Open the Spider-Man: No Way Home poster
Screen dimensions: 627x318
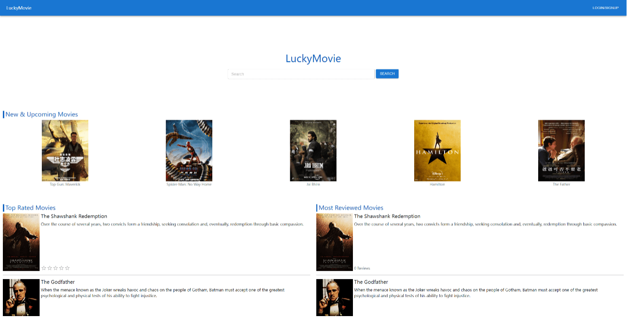tap(189, 150)
